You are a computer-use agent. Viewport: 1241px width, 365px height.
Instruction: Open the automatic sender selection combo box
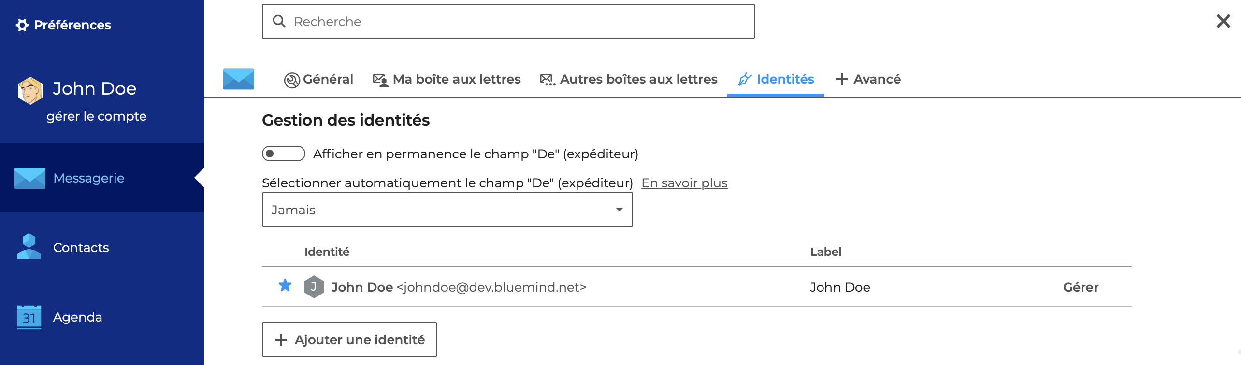click(447, 210)
